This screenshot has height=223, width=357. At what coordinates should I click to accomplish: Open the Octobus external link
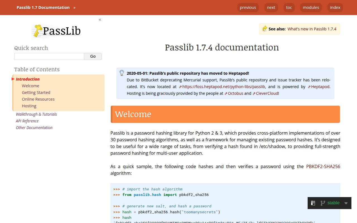pyautogui.click(x=234, y=93)
